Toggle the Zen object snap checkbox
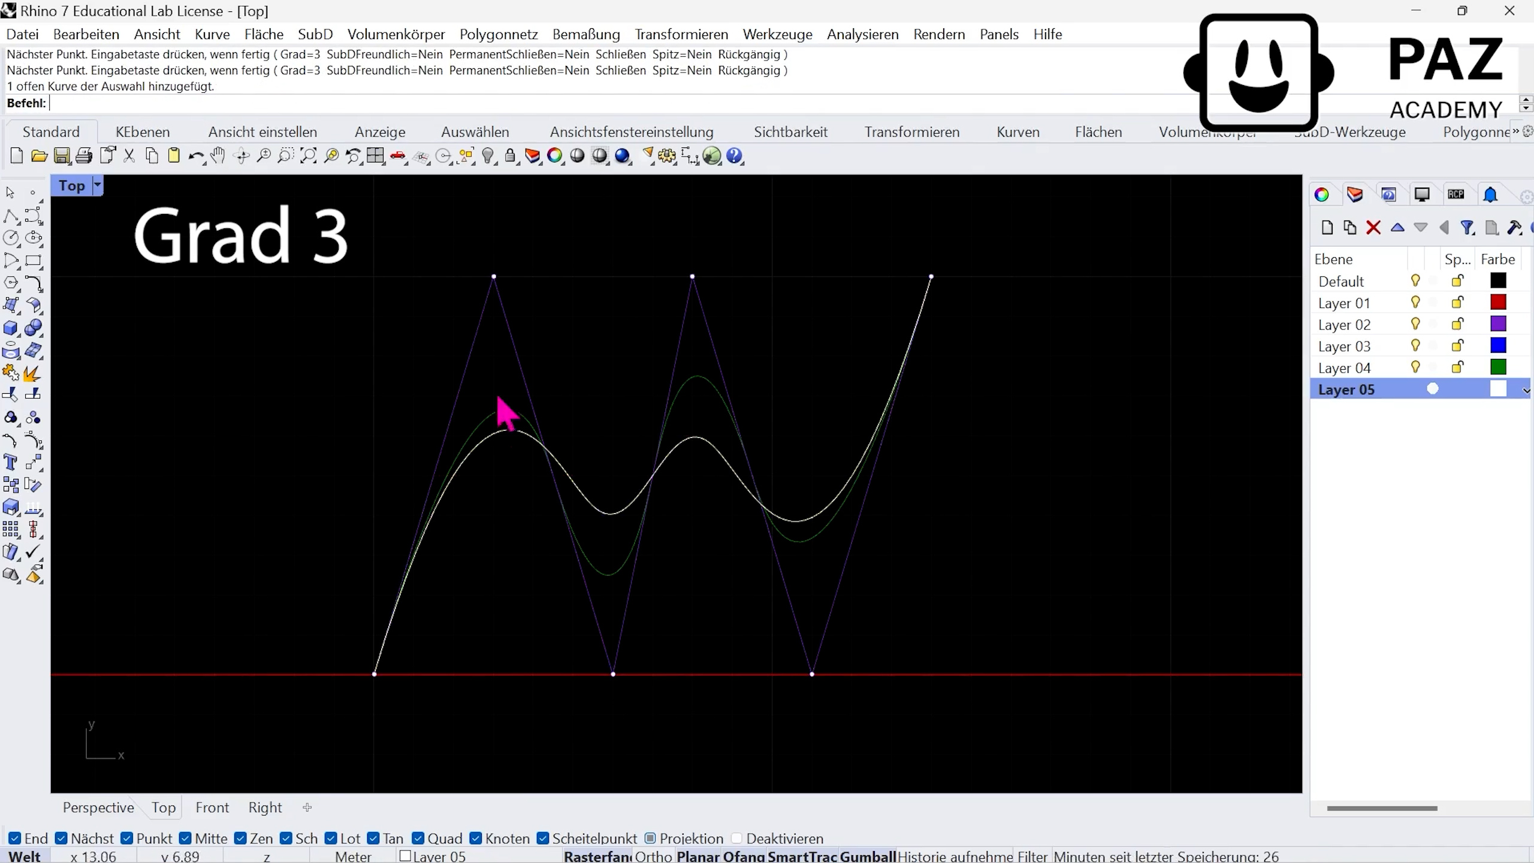Viewport: 1534px width, 863px height. [x=240, y=838]
